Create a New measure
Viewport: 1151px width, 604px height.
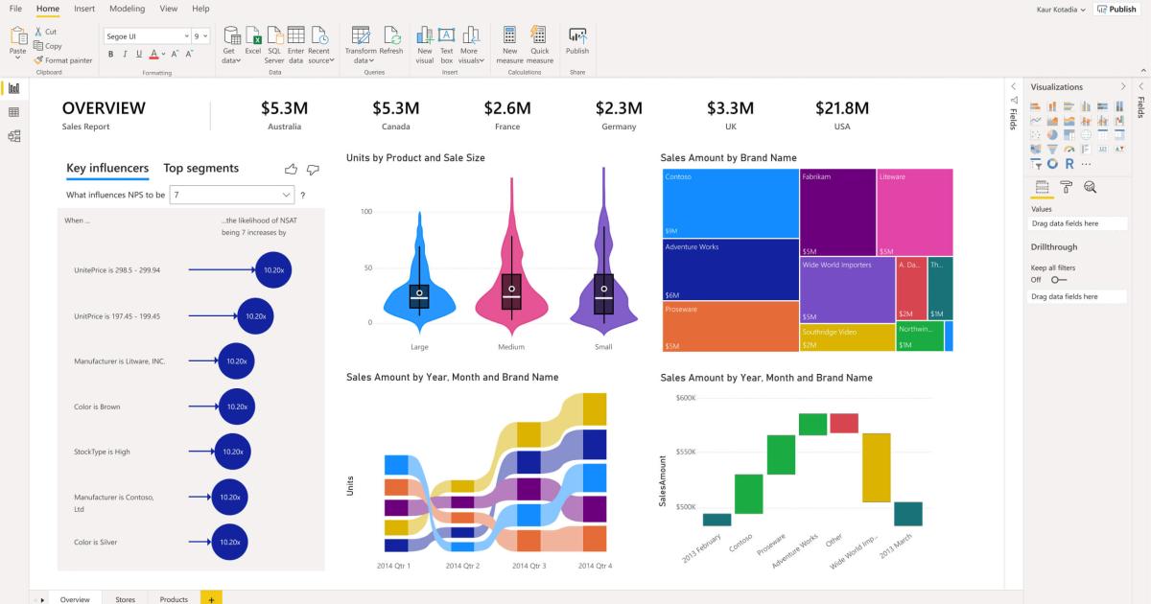click(x=510, y=45)
